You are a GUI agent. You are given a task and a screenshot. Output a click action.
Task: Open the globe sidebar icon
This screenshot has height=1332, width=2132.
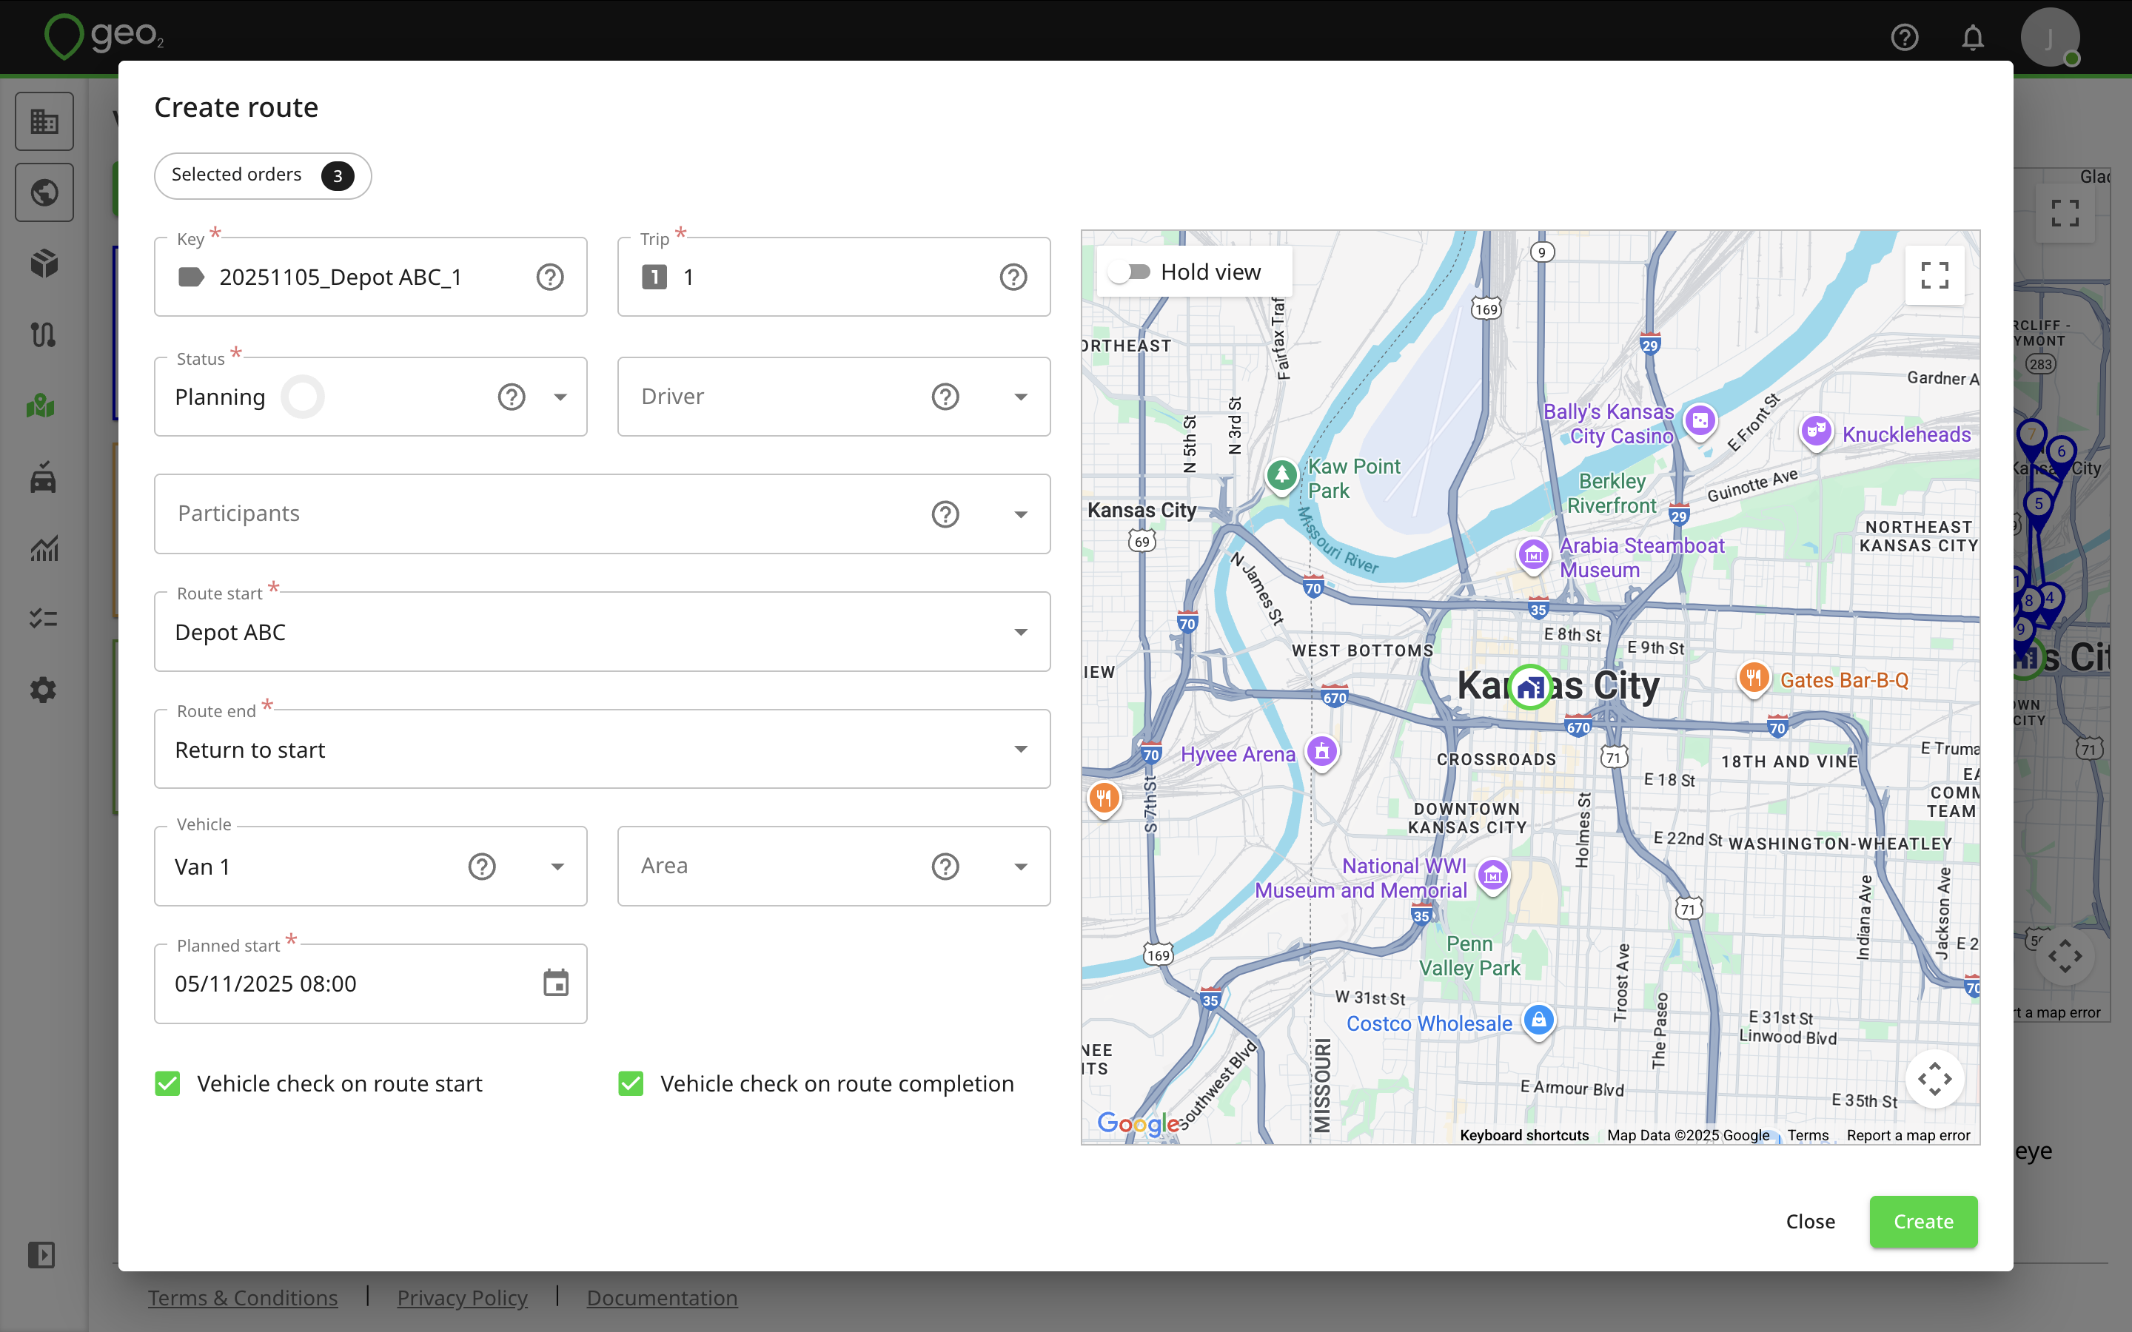[x=44, y=192]
